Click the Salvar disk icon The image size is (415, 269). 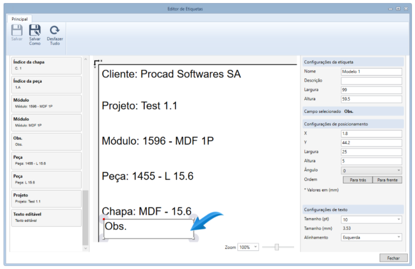[x=17, y=30]
